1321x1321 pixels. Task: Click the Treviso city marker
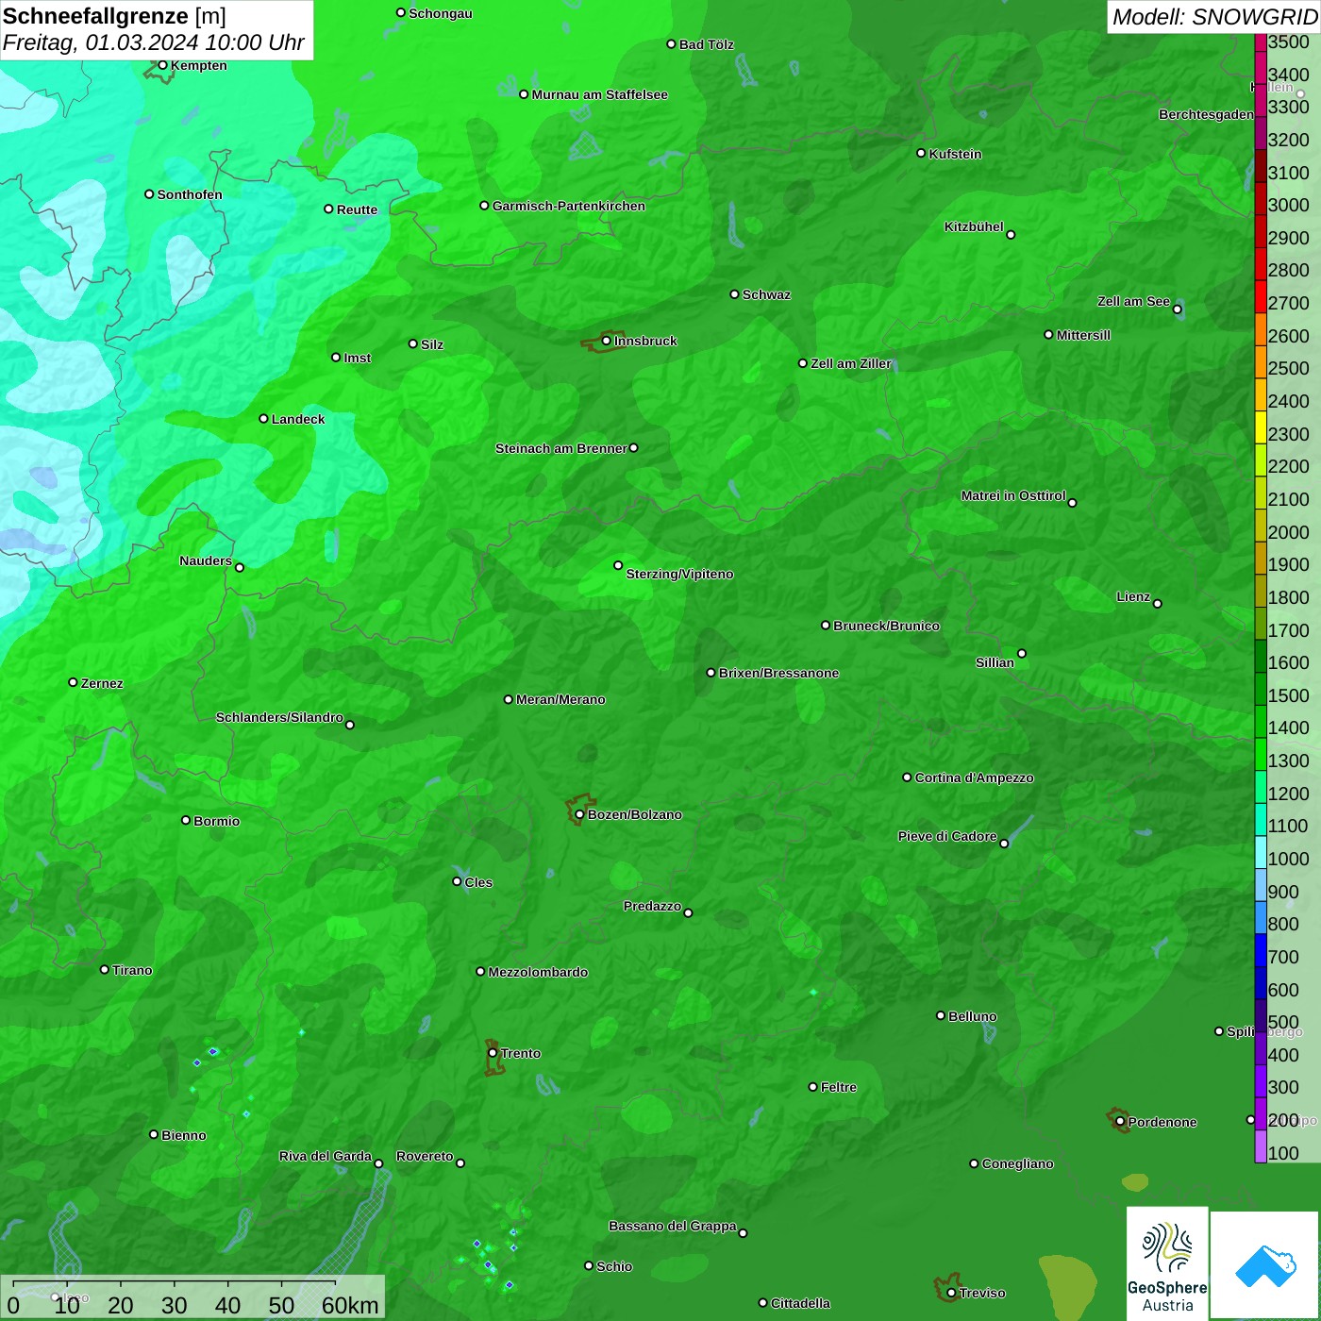pyautogui.click(x=951, y=1293)
